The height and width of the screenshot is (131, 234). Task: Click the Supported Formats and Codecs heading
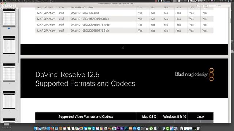point(85,83)
